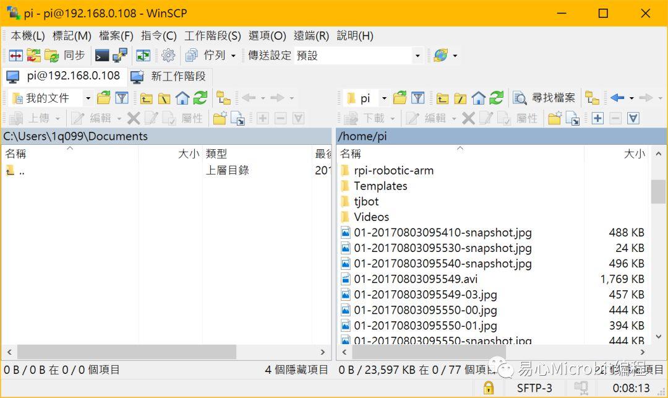Viewport: 668px width, 398px height.
Task: Go to home directory in remote panel
Action: click(478, 98)
